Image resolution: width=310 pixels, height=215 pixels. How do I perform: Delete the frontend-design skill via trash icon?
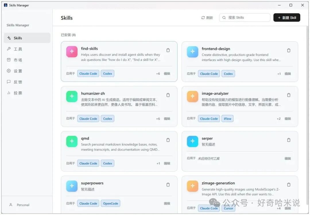[x=289, y=50]
